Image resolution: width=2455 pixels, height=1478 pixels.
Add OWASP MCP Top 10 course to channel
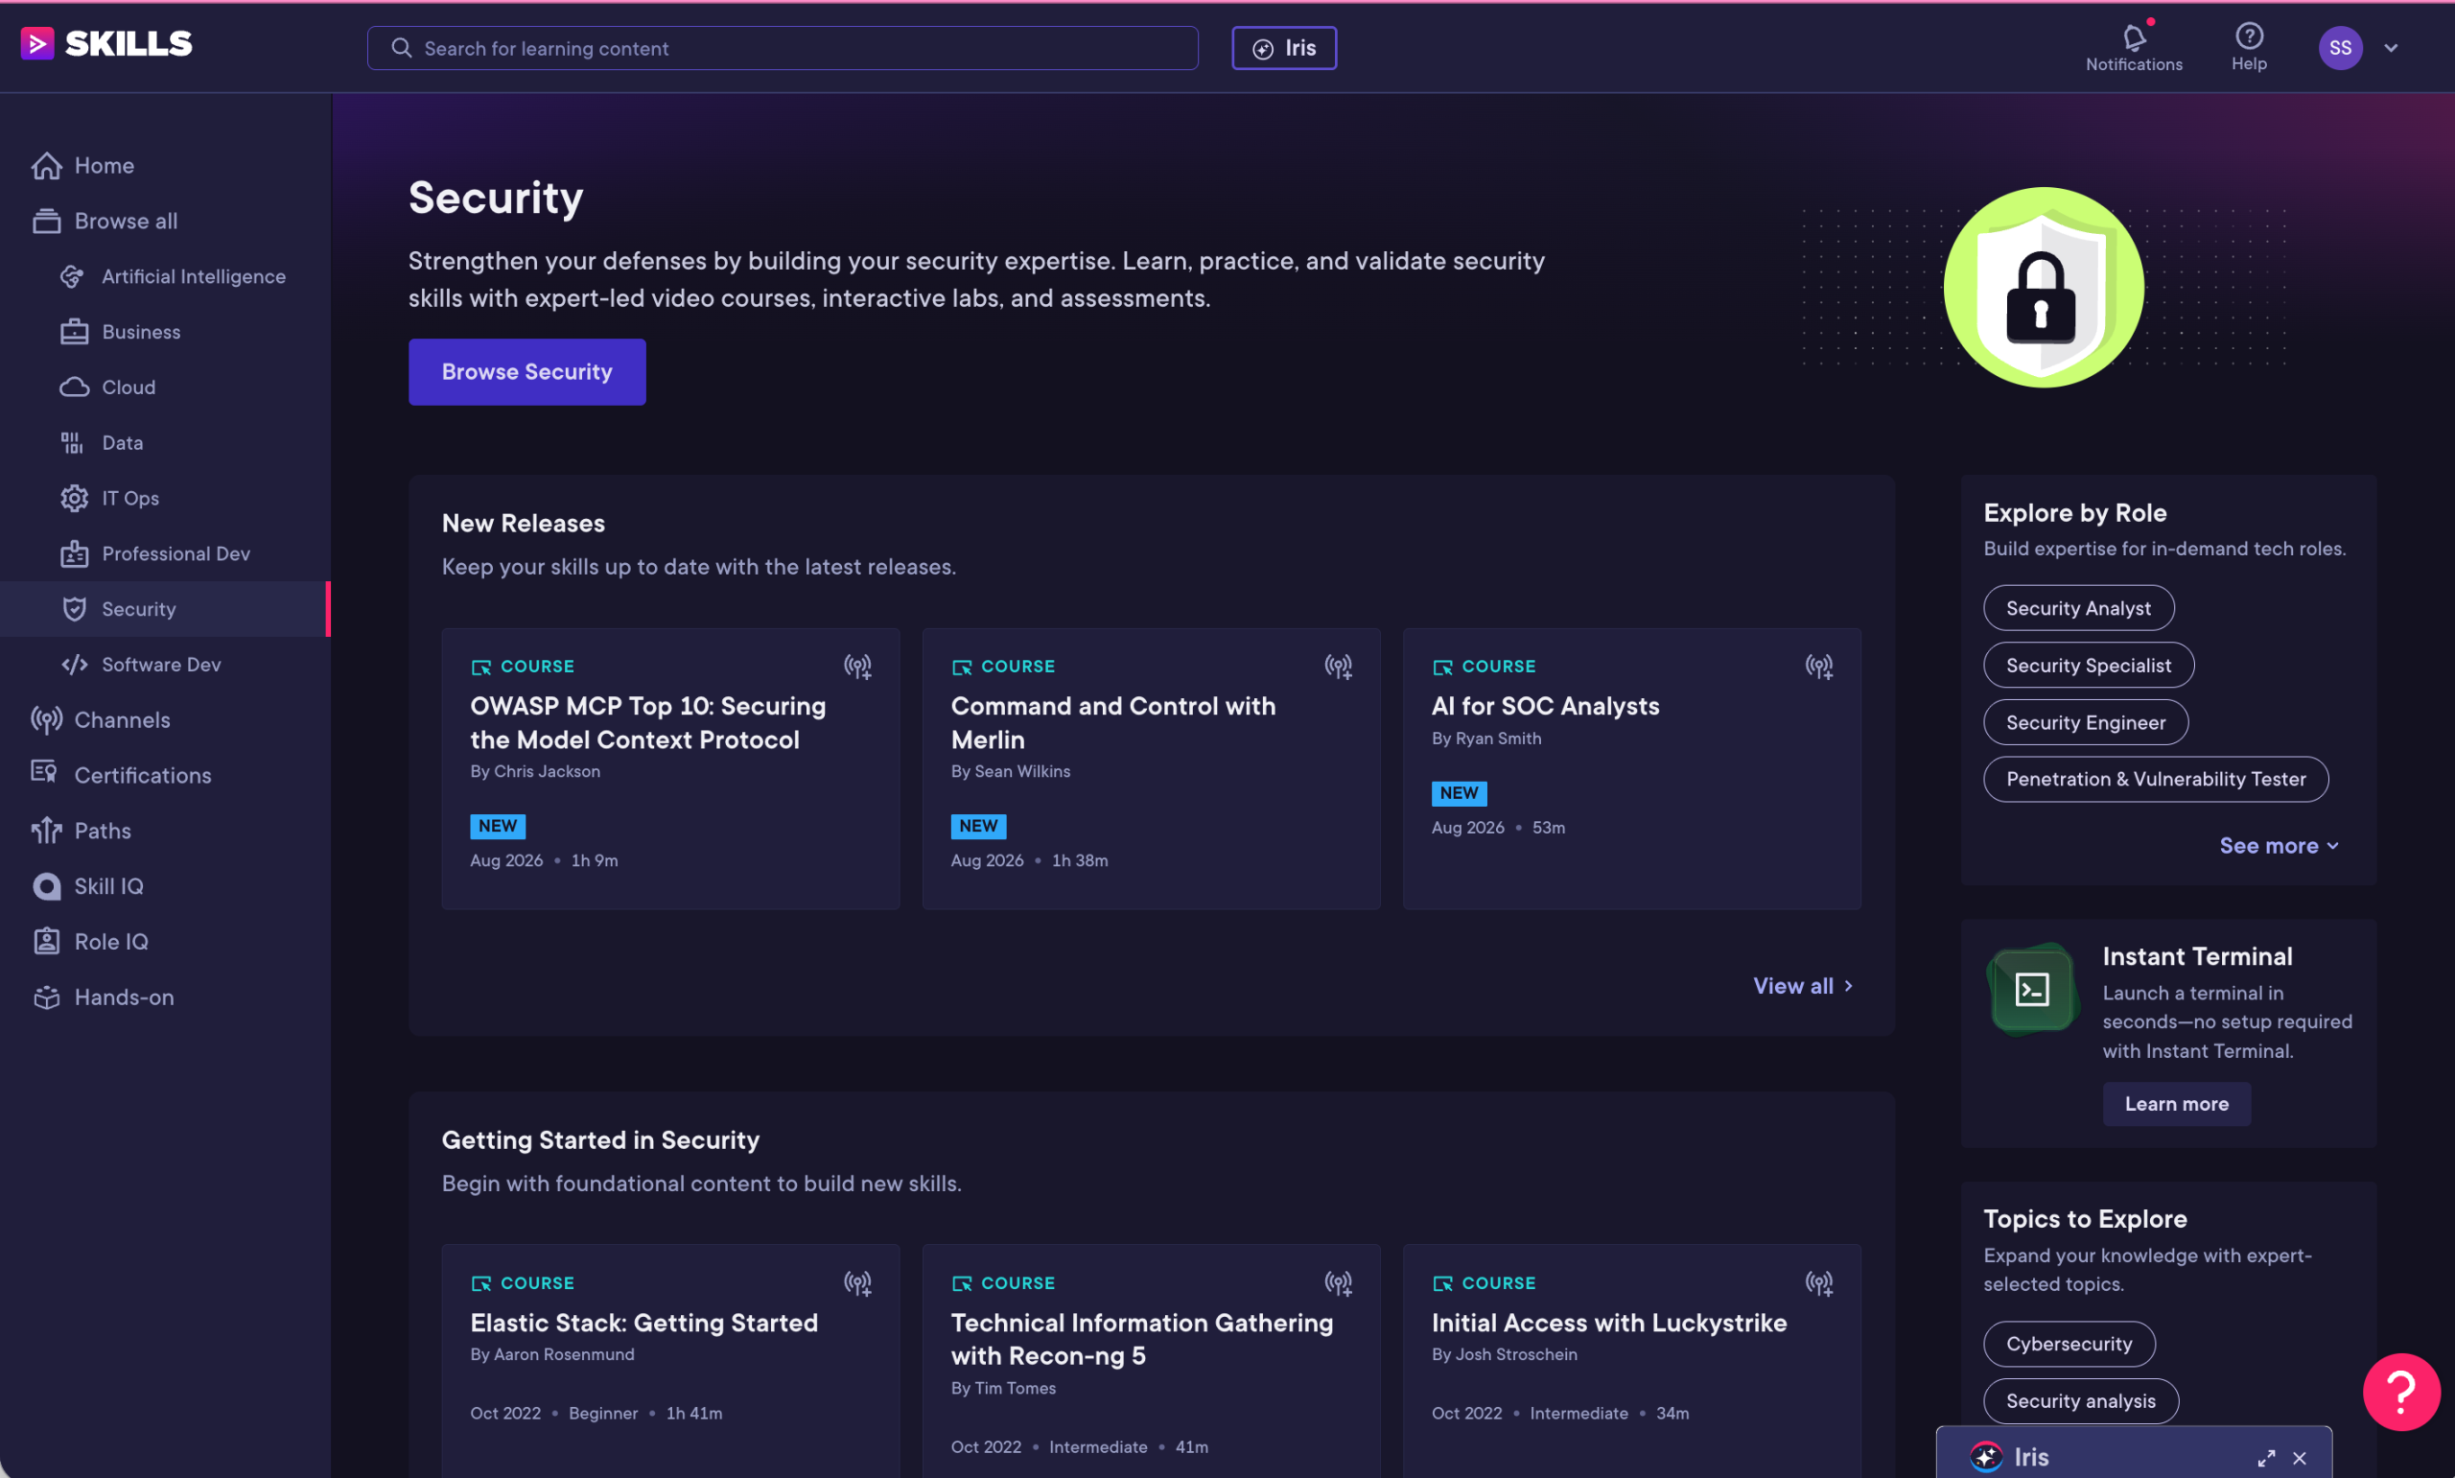857,667
